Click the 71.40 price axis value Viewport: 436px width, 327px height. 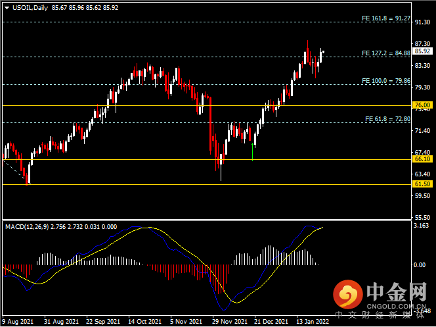click(422, 131)
